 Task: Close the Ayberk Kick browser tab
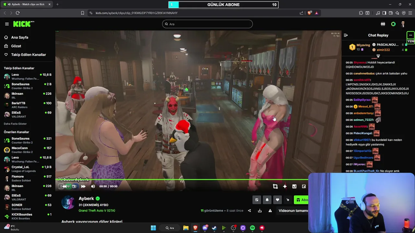pyautogui.click(x=49, y=4)
